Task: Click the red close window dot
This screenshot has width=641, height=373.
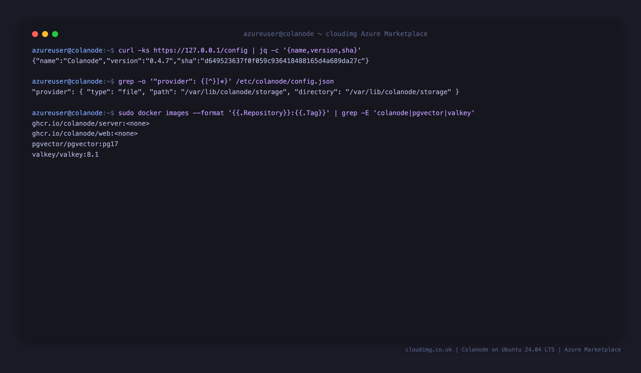Action: [x=35, y=34]
